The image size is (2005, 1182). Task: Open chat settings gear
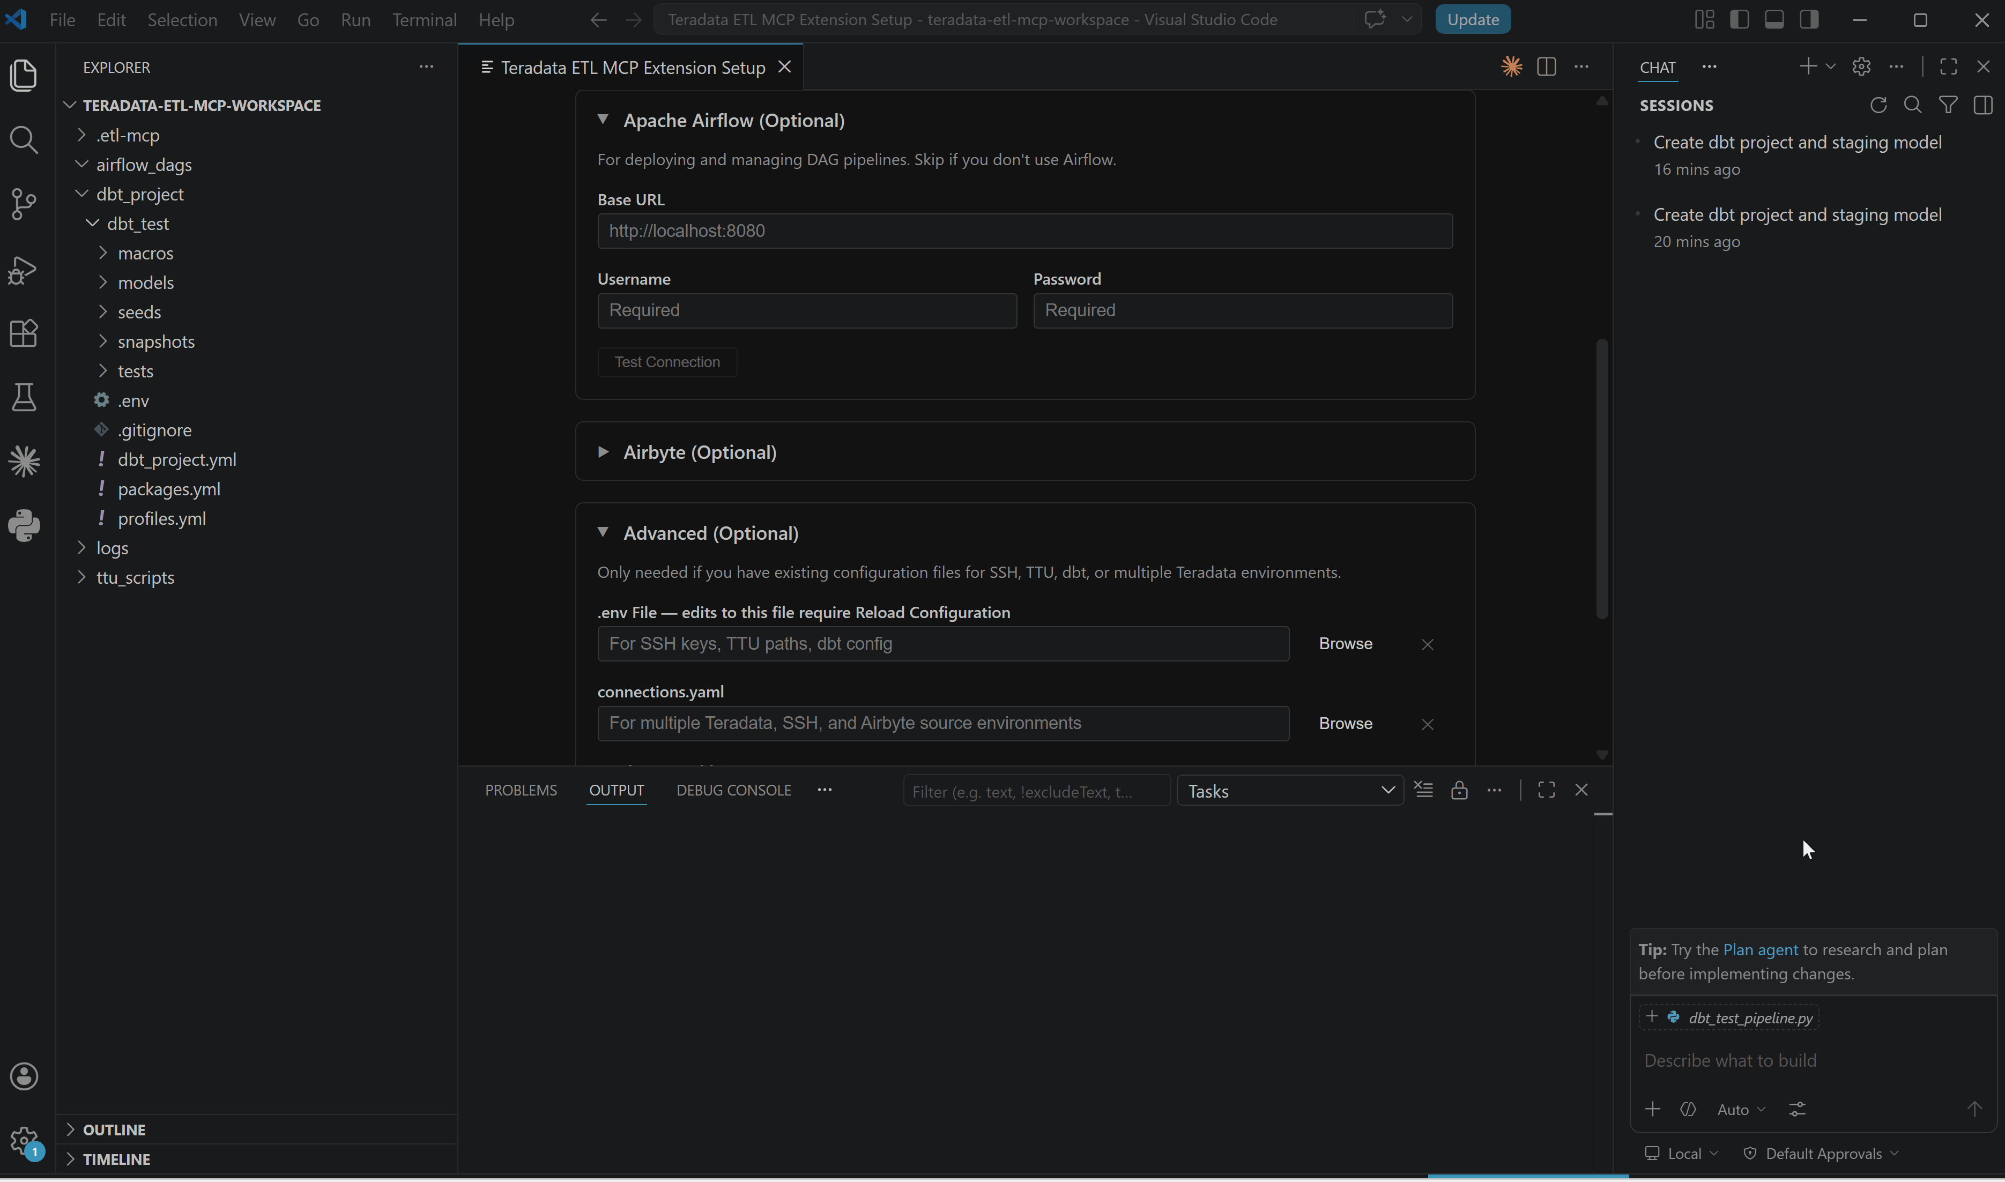[1861, 66]
